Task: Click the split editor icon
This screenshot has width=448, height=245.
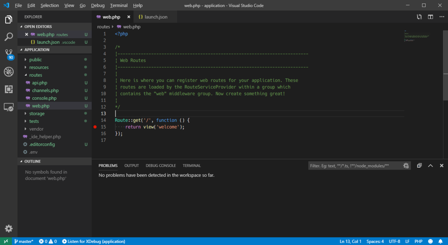Action: pos(430,17)
